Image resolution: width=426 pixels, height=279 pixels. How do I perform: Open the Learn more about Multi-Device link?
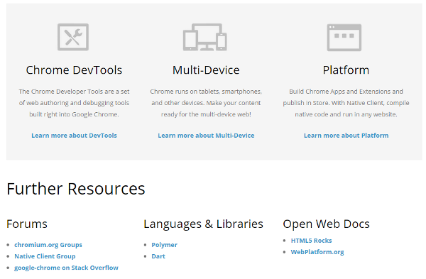click(x=206, y=136)
